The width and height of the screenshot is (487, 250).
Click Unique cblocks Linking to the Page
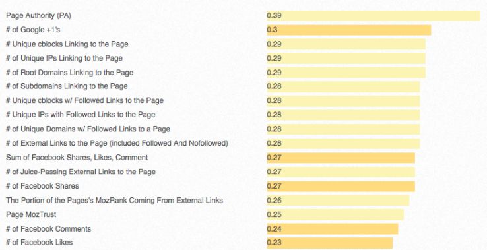coord(67,44)
